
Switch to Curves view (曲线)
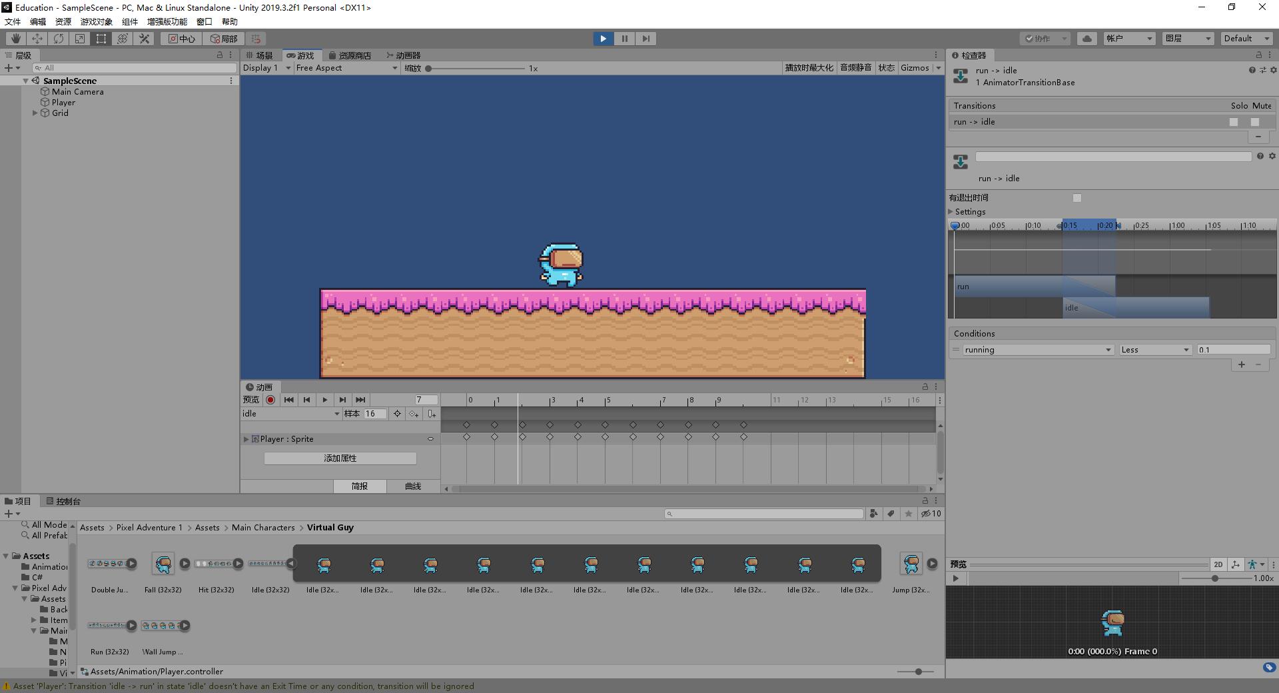point(413,486)
